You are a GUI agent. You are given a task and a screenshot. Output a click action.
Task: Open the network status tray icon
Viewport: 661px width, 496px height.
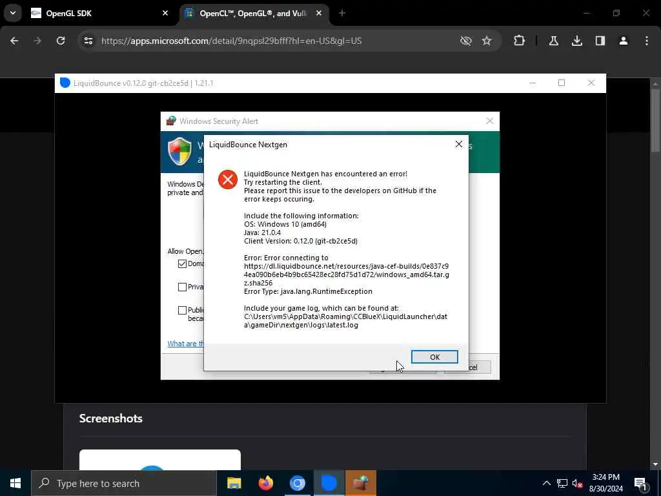point(562,483)
